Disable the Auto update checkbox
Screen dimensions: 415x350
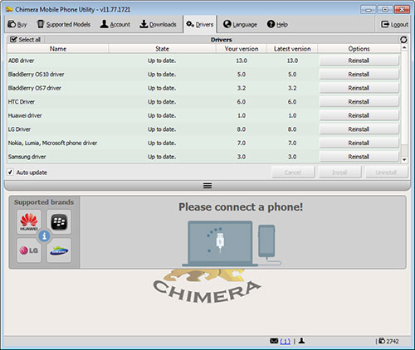pyautogui.click(x=10, y=173)
